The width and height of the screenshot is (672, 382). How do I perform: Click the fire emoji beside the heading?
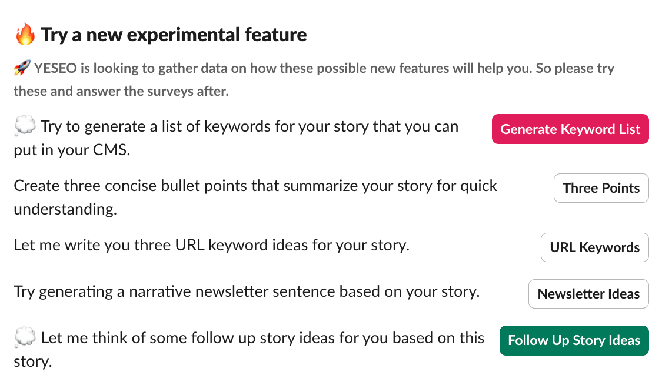[25, 34]
